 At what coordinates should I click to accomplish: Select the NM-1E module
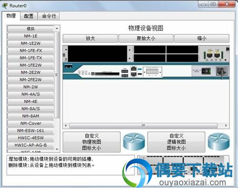(30, 36)
